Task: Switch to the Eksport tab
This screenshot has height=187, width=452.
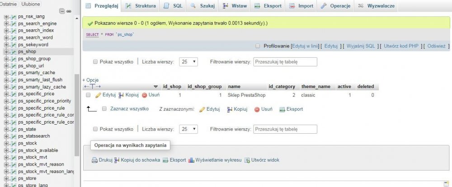Action: (268, 6)
